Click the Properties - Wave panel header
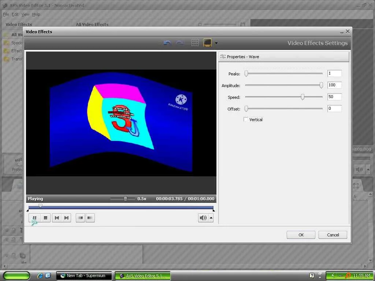375x281 pixels. [284, 57]
